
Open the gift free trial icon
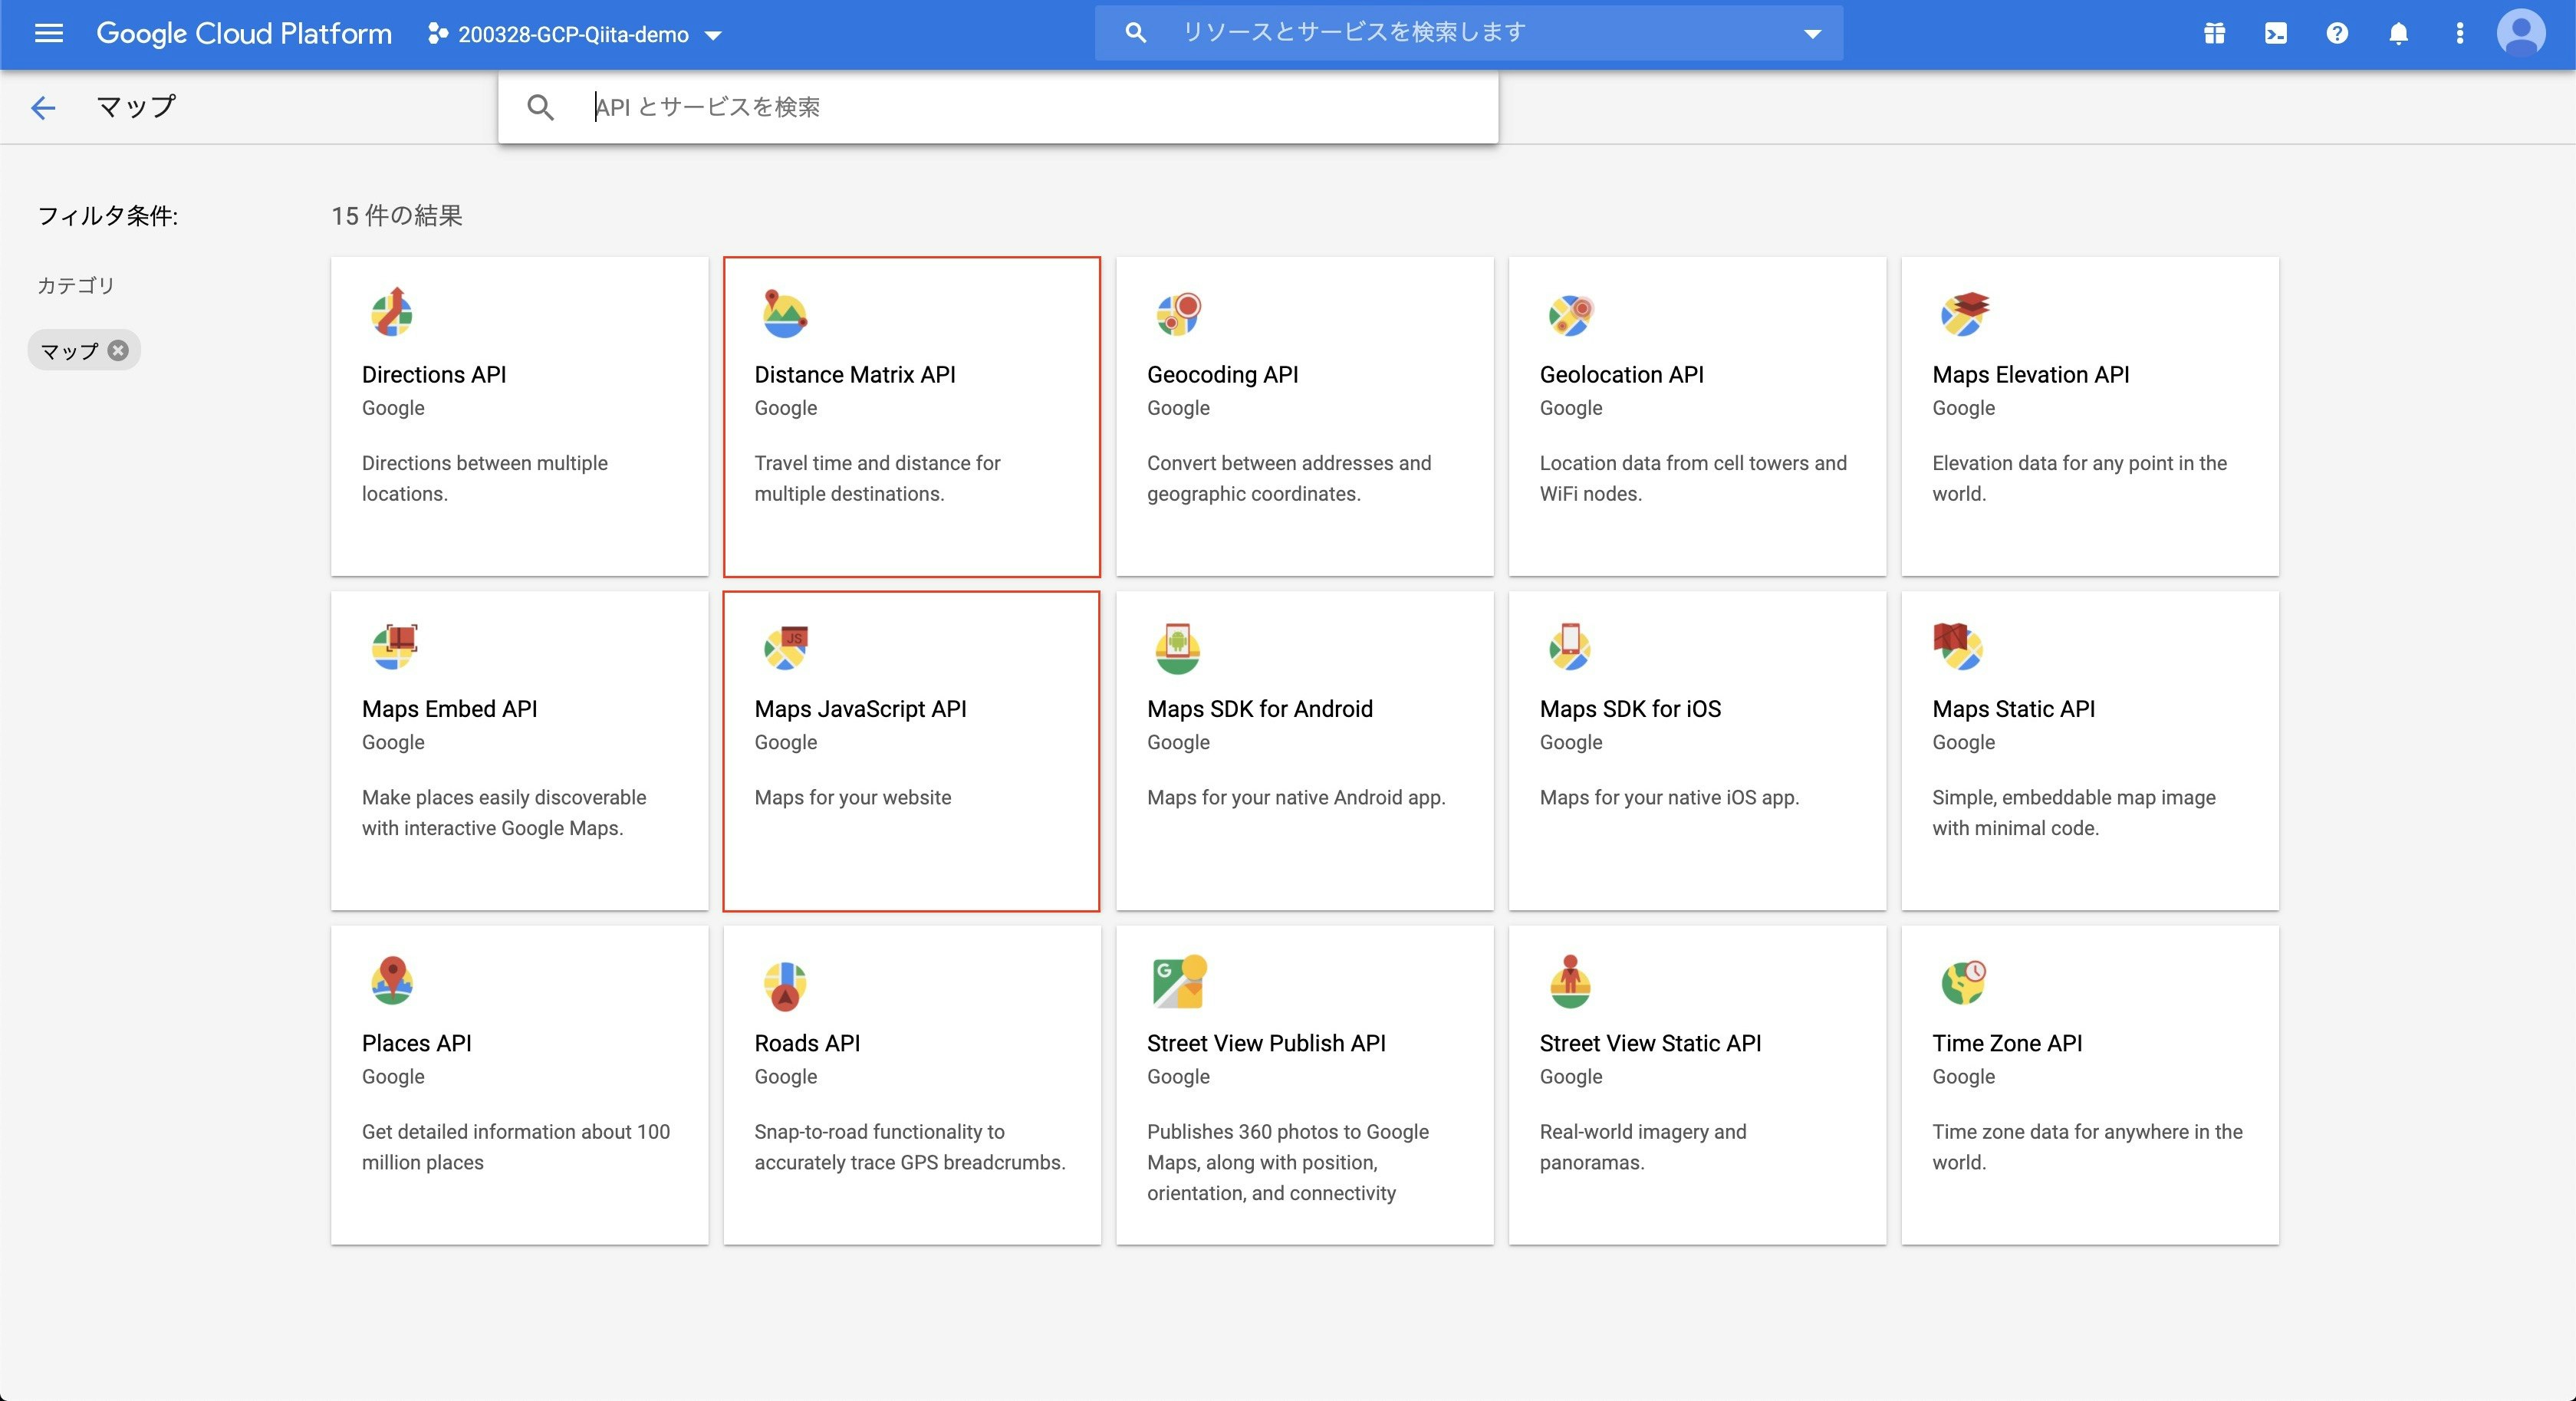coord(2214,33)
